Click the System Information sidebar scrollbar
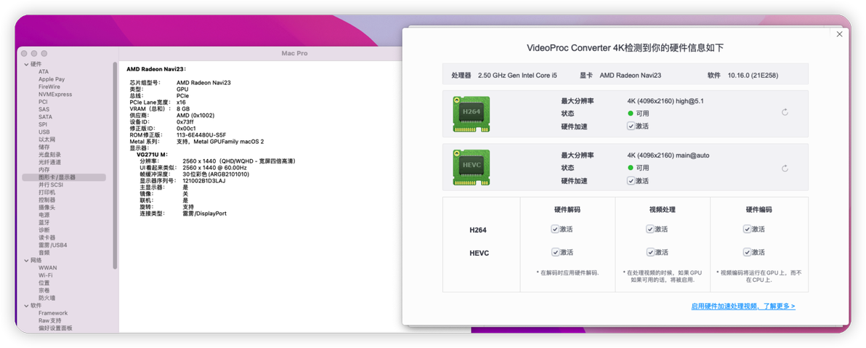Image resolution: width=866 pixels, height=348 pixels. (115, 165)
